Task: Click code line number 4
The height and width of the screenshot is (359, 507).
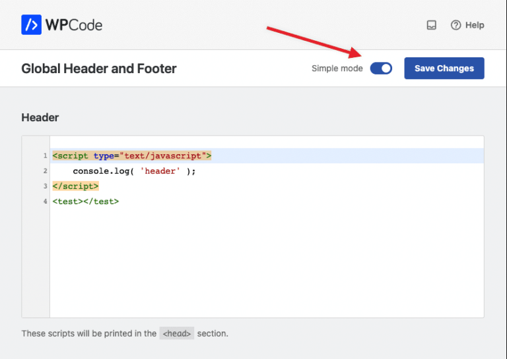Action: pos(46,202)
